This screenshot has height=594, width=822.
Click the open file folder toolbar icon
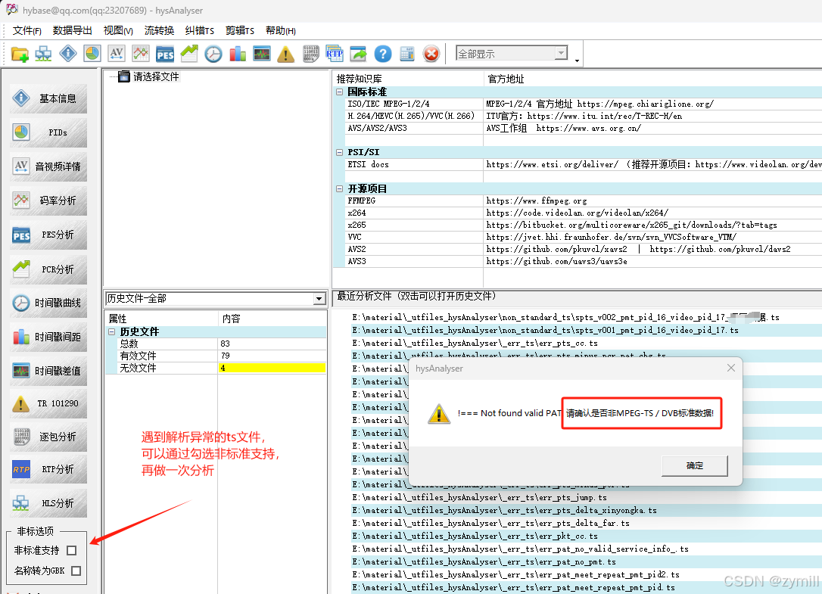point(20,54)
